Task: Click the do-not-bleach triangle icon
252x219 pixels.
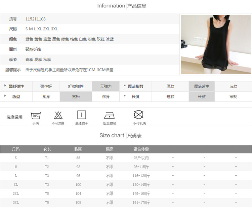Action: pyautogui.click(x=58, y=115)
